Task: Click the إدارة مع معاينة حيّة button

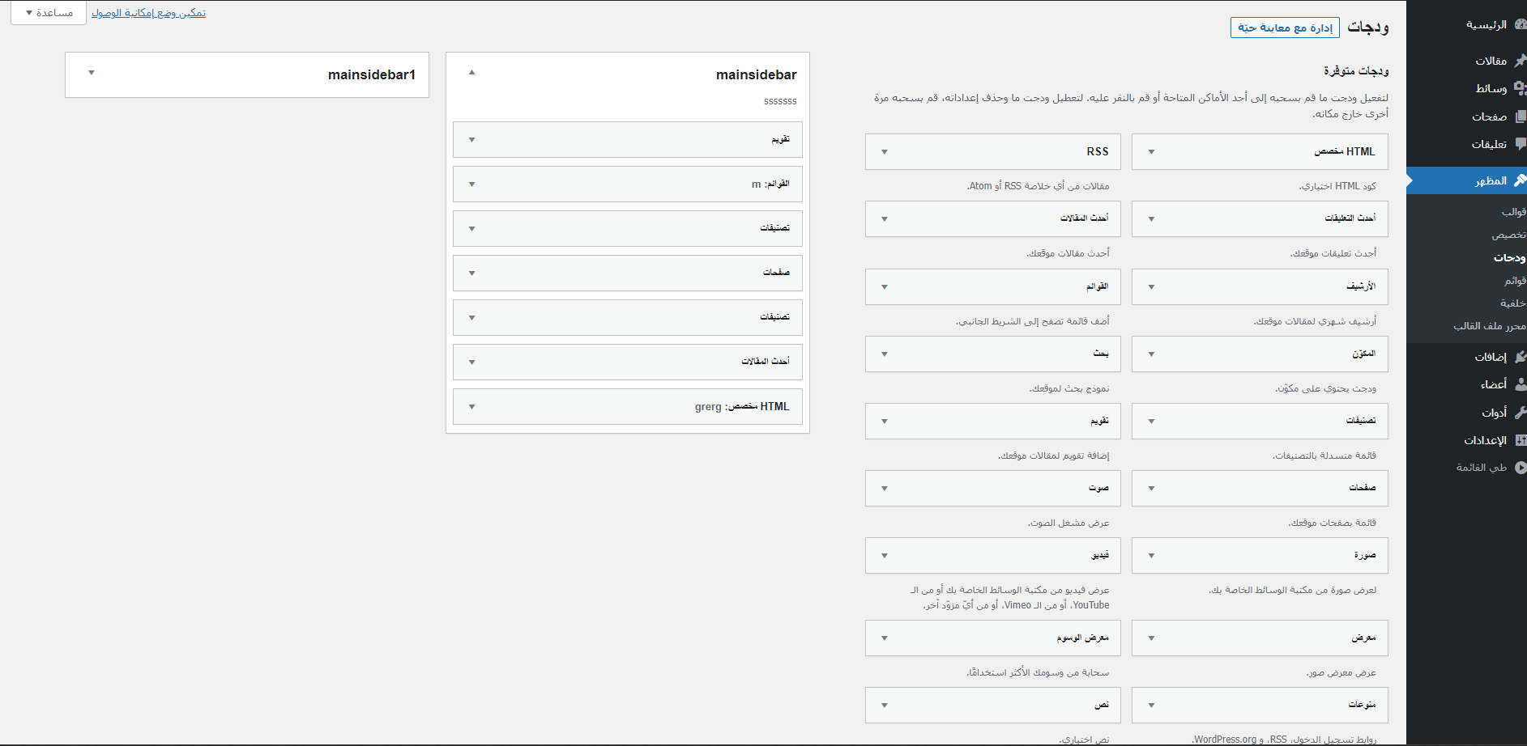Action: 1284,28
